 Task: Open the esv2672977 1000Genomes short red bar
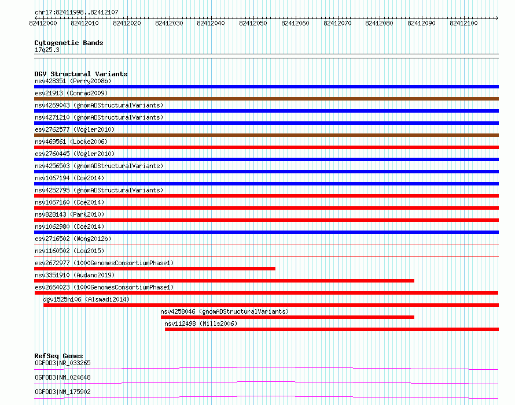pos(154,269)
